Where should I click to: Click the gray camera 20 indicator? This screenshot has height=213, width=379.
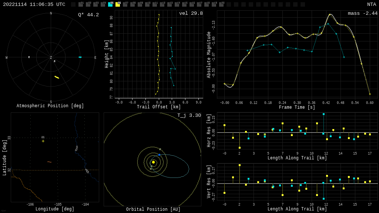pos(221,4)
